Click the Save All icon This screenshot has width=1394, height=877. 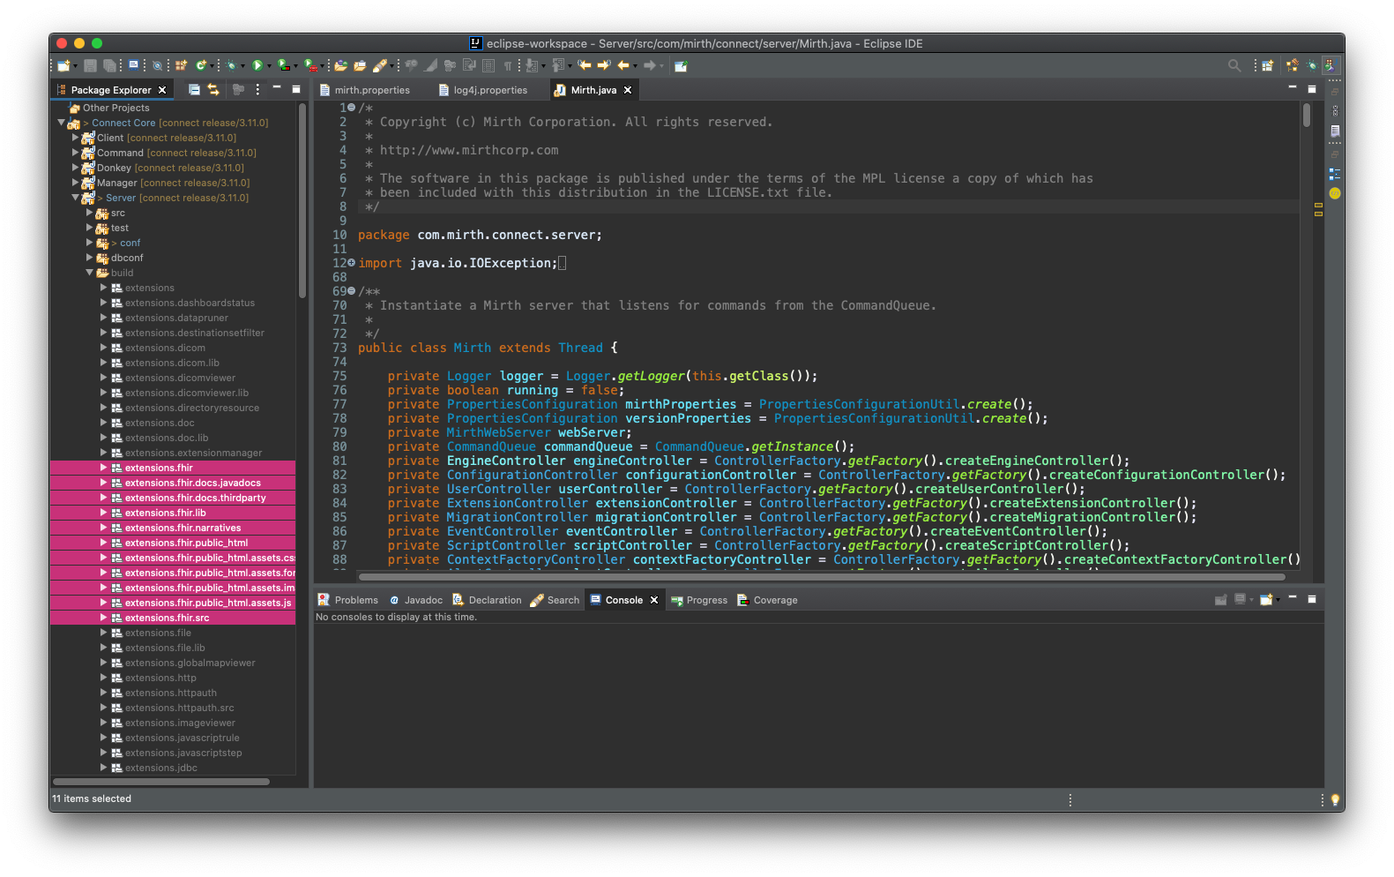coord(109,65)
